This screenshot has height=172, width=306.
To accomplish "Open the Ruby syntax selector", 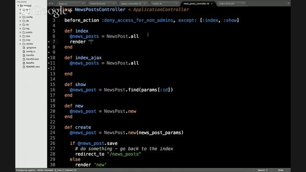I will (x=281, y=170).
